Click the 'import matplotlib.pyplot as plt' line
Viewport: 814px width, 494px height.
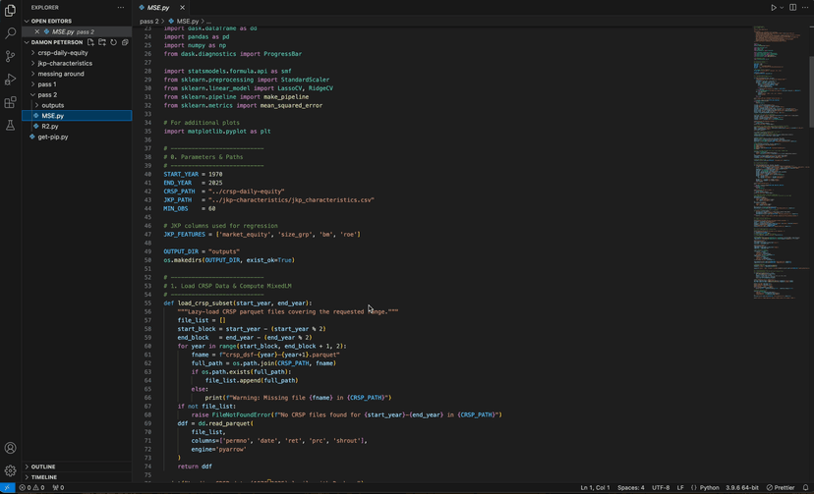(217, 132)
